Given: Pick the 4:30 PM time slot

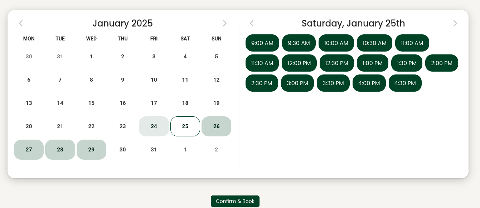Looking at the screenshot, I should coord(405,83).
